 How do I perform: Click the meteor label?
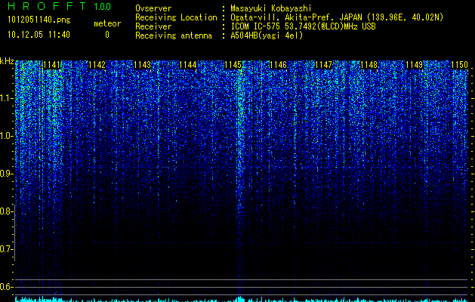click(107, 23)
